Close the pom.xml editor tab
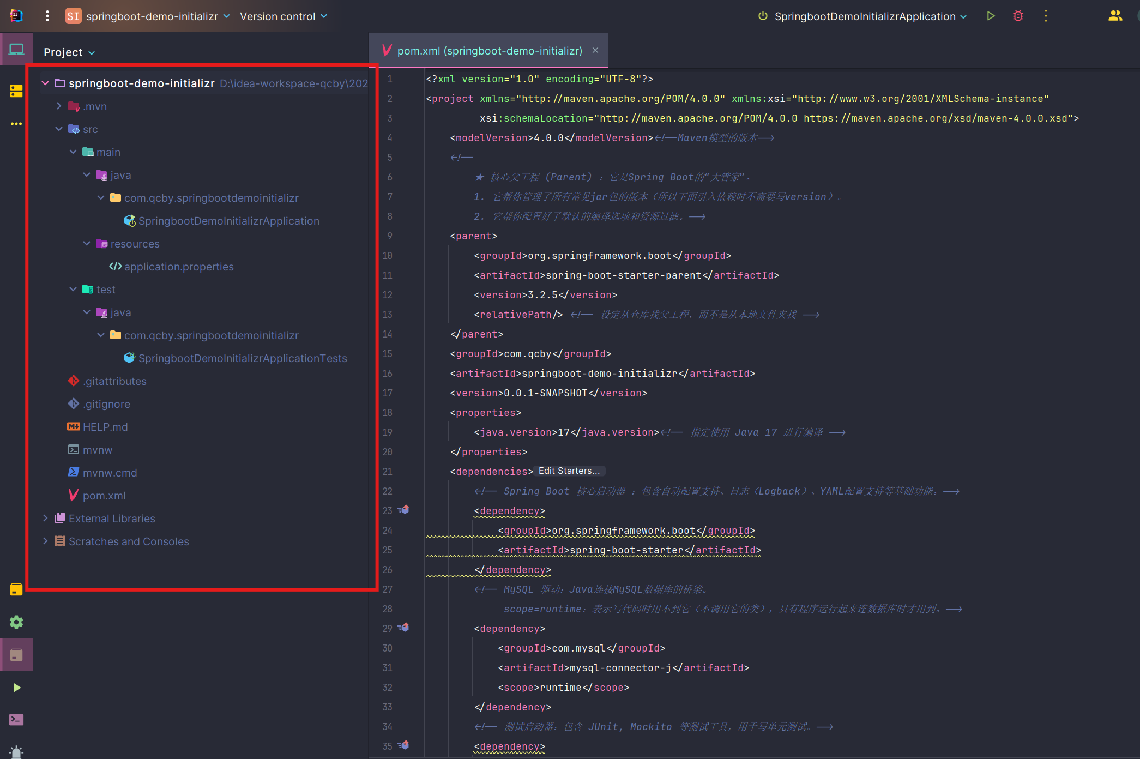Screen dimensions: 1140x759 tap(595, 50)
